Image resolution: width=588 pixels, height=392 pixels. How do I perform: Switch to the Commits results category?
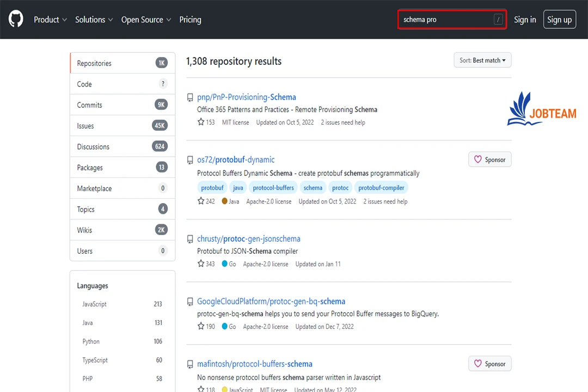pyautogui.click(x=89, y=105)
